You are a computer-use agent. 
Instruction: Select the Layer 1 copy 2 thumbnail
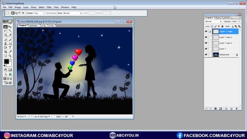[x=216, y=37]
